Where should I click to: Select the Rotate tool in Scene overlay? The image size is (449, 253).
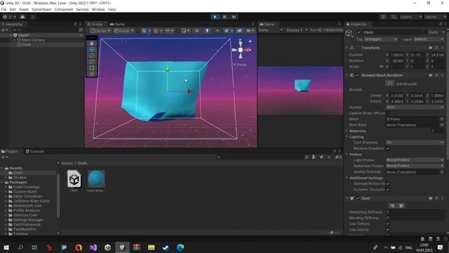coord(92,56)
